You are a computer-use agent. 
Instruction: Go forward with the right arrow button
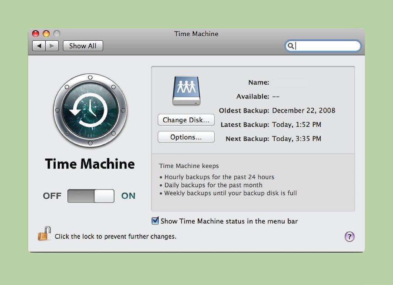pyautogui.click(x=52, y=46)
